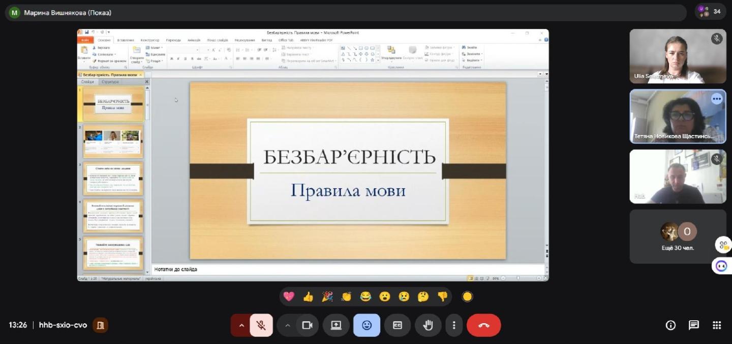
Task: Close the slides thumbnail pane
Action: tap(147, 82)
